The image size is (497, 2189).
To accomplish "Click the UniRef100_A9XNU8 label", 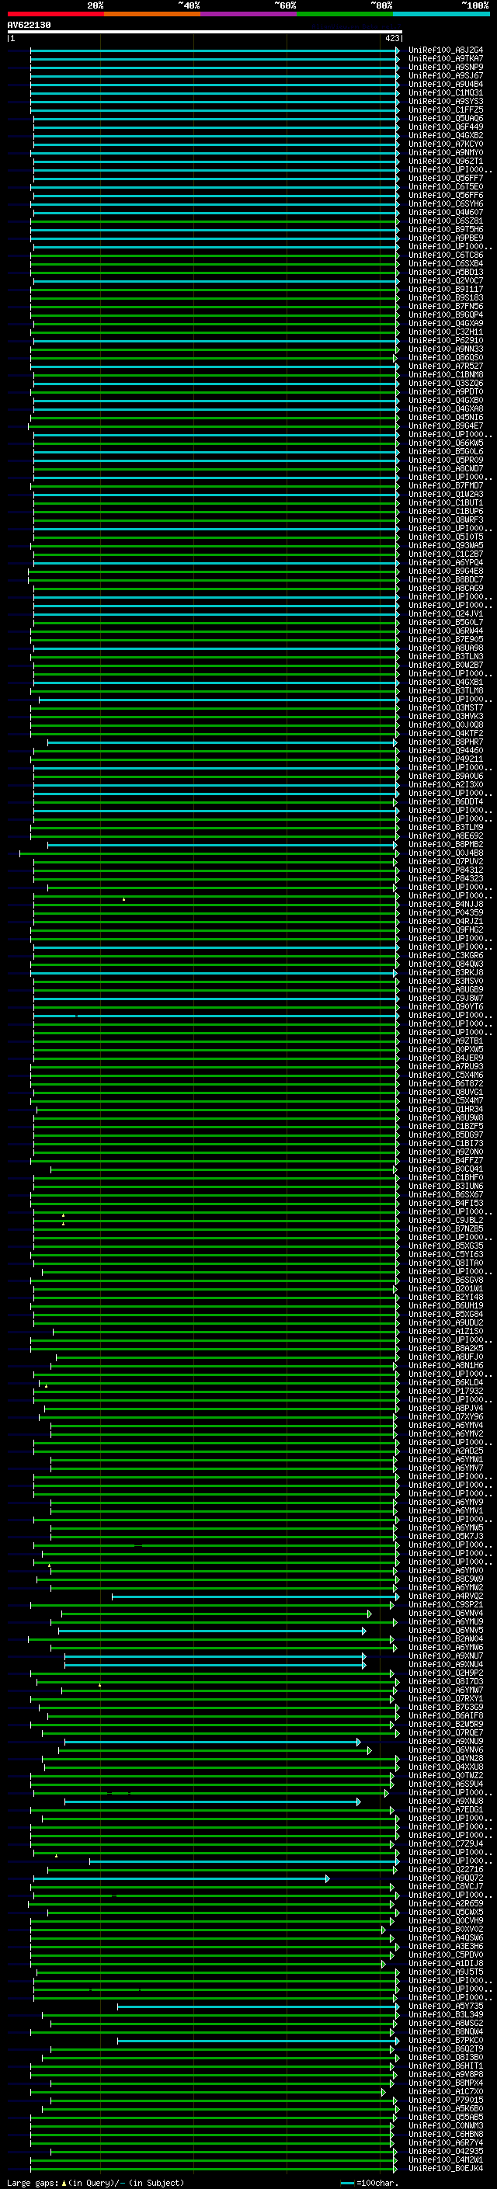I will pos(446,1801).
